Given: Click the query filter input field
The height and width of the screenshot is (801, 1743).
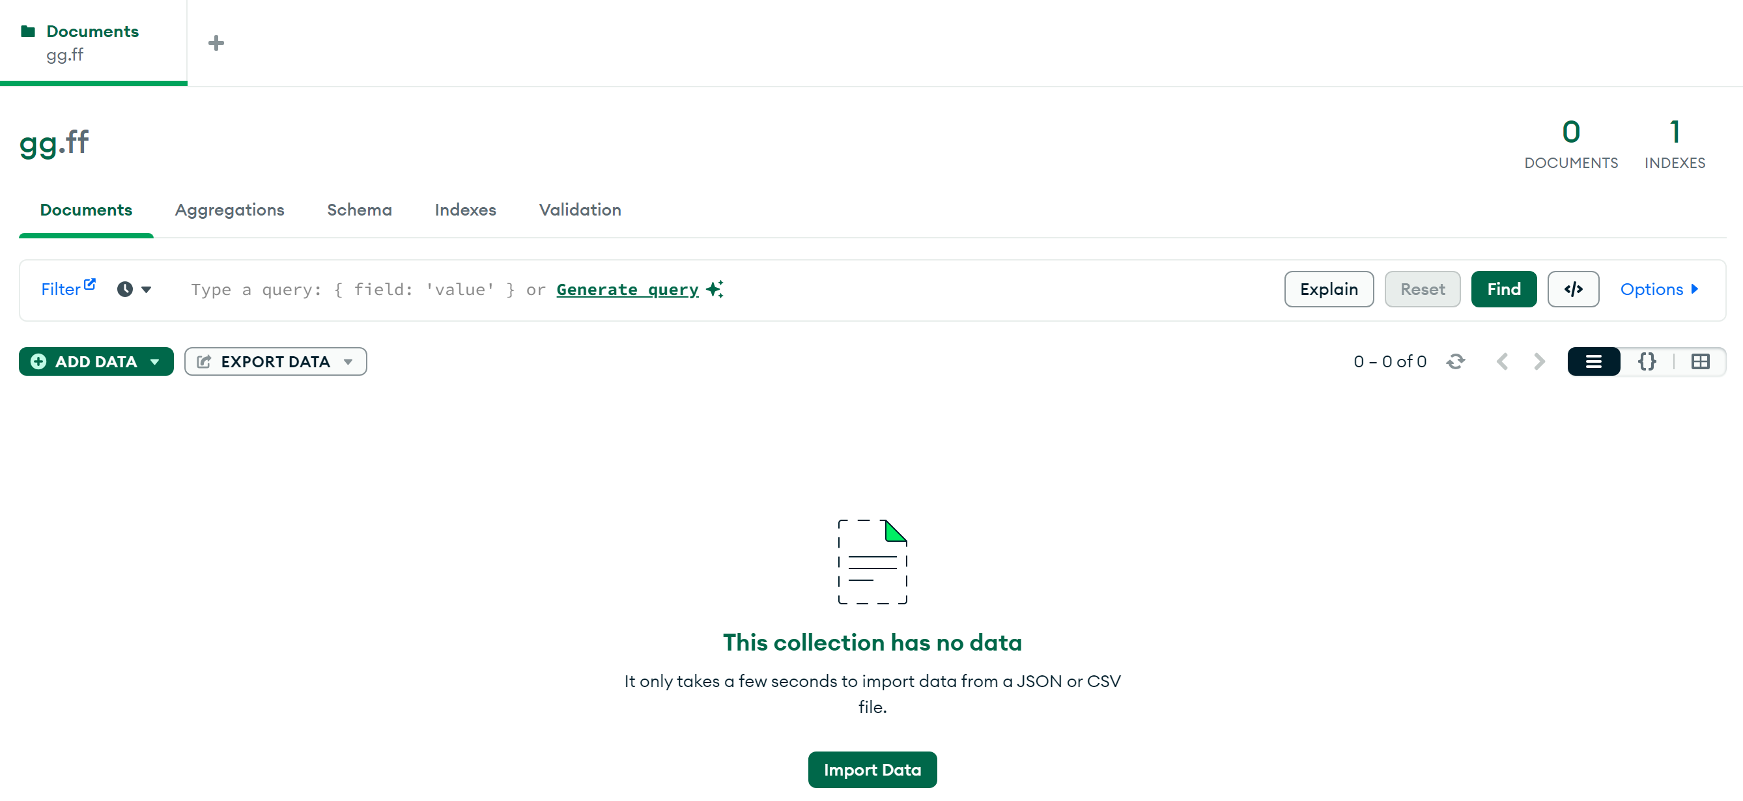Looking at the screenshot, I should (722, 290).
